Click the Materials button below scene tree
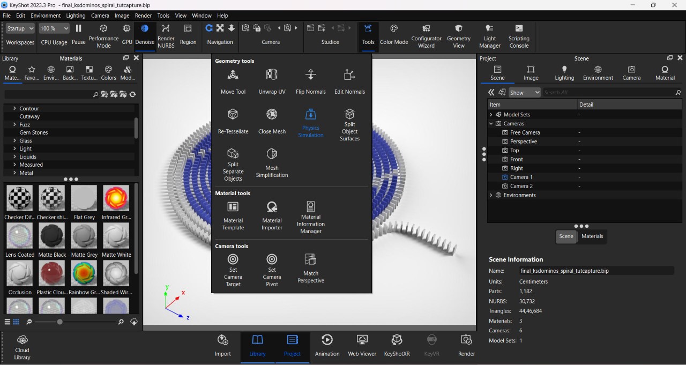Image resolution: width=686 pixels, height=365 pixels. click(x=592, y=236)
